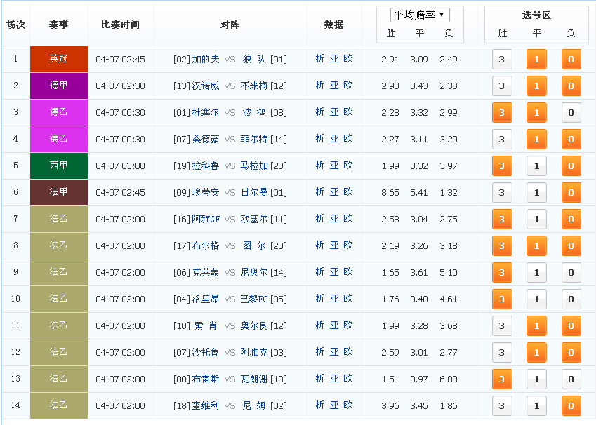Open the 平均赔率 odds type dropdown
The width and height of the screenshot is (596, 425).
point(420,15)
